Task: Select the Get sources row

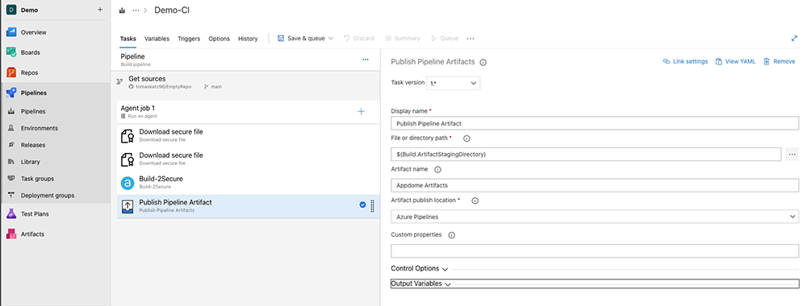Action: click(x=246, y=82)
